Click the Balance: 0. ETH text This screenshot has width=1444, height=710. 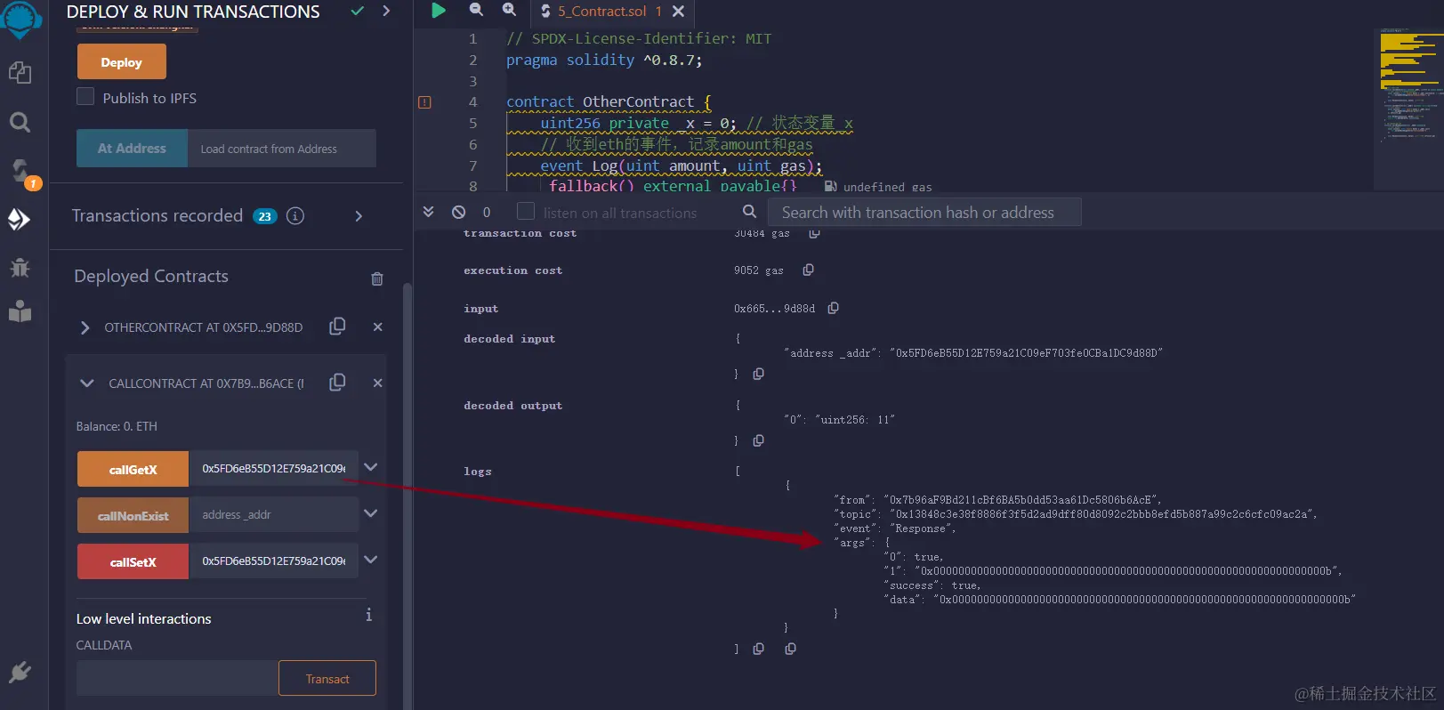point(117,426)
